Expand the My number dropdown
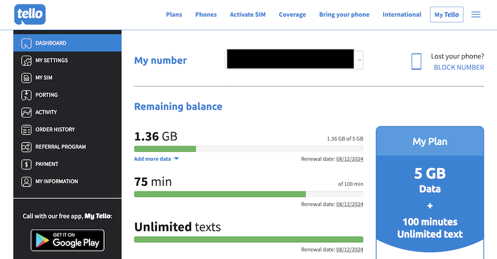 [359, 60]
